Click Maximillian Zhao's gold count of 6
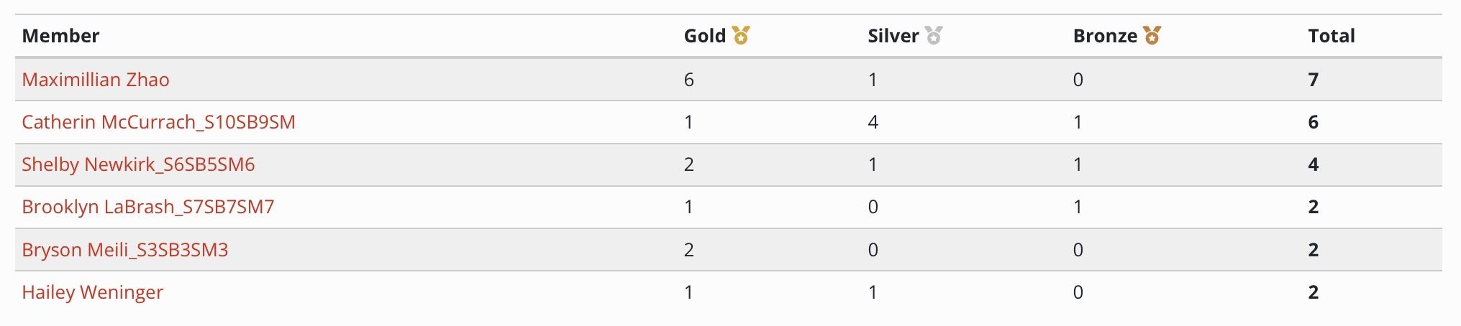The width and height of the screenshot is (1461, 326). click(688, 80)
